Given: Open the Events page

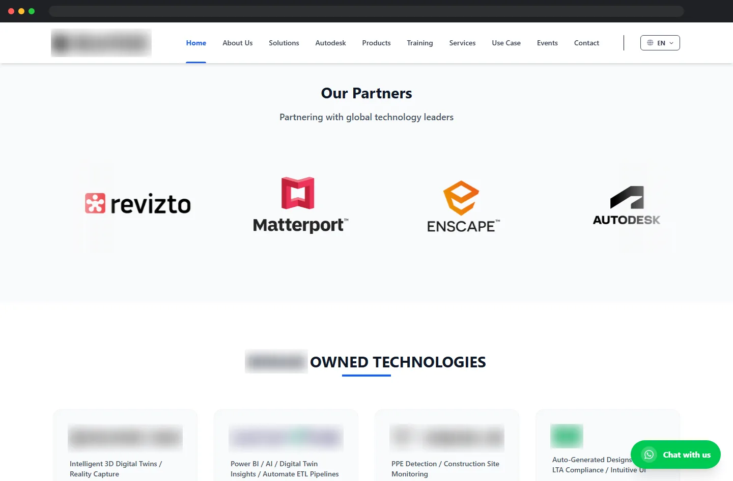Looking at the screenshot, I should [x=547, y=43].
